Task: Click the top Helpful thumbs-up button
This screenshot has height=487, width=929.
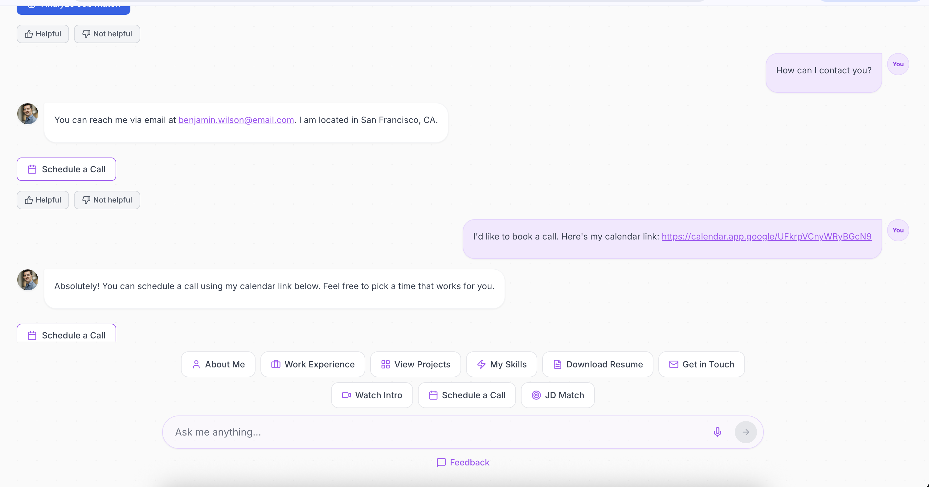Action: click(x=43, y=34)
